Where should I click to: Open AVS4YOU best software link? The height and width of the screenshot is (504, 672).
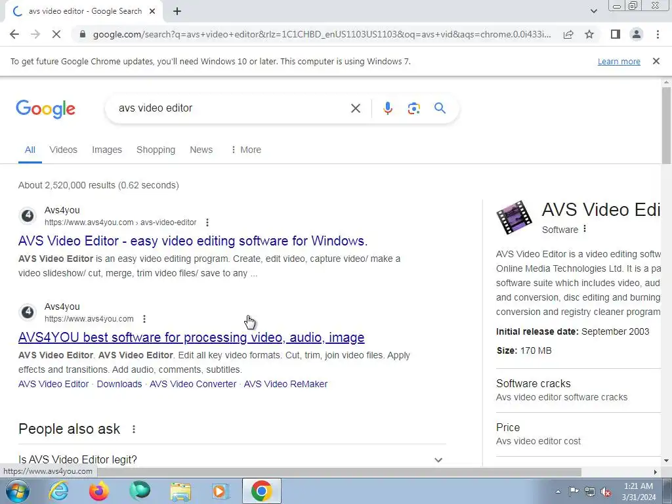click(x=191, y=337)
